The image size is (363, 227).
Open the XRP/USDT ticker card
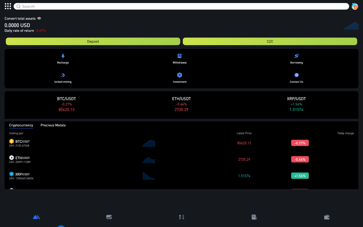296,104
